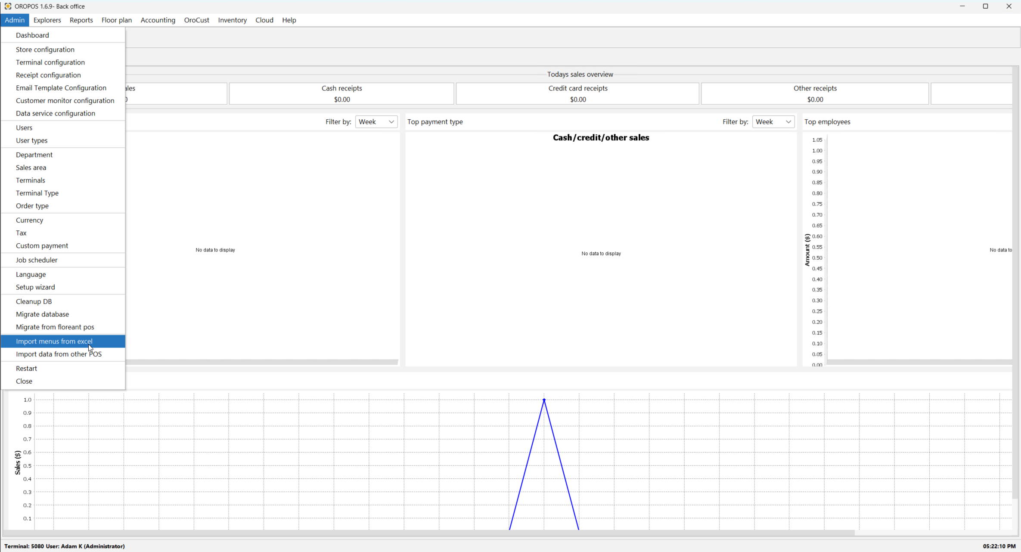Choose Restart from Admin menu
This screenshot has width=1021, height=552.
pyautogui.click(x=63, y=369)
